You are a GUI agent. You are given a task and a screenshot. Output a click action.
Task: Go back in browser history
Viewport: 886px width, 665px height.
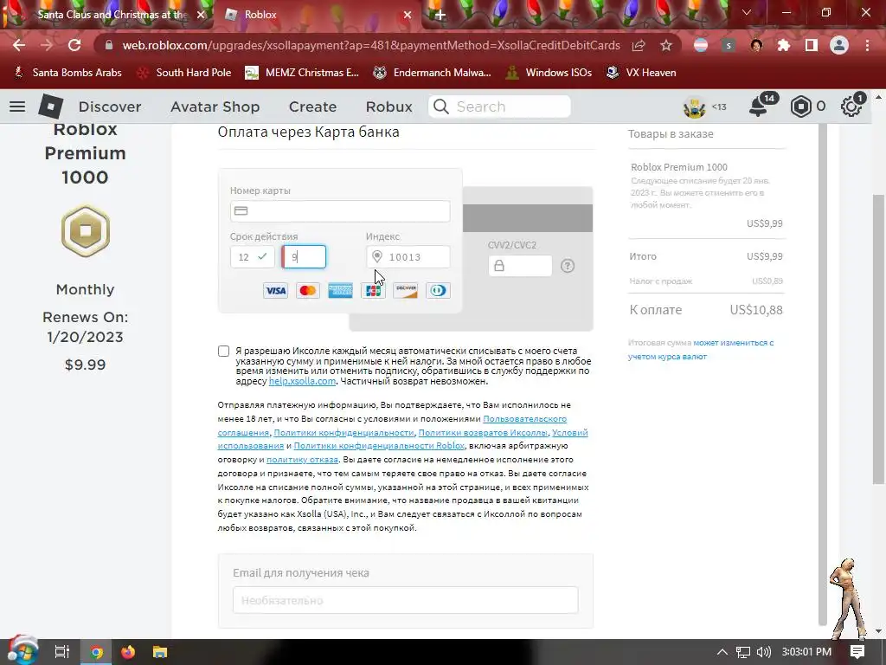(x=19, y=45)
